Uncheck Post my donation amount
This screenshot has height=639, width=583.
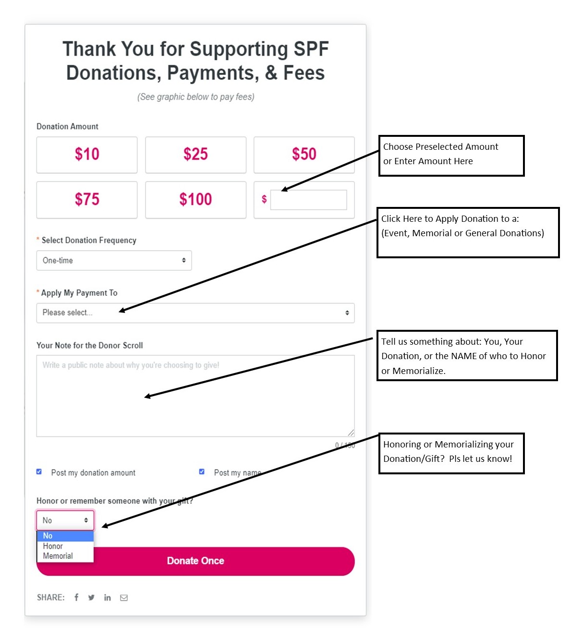coord(39,472)
